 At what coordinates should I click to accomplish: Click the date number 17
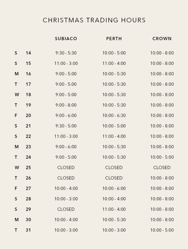(28, 84)
